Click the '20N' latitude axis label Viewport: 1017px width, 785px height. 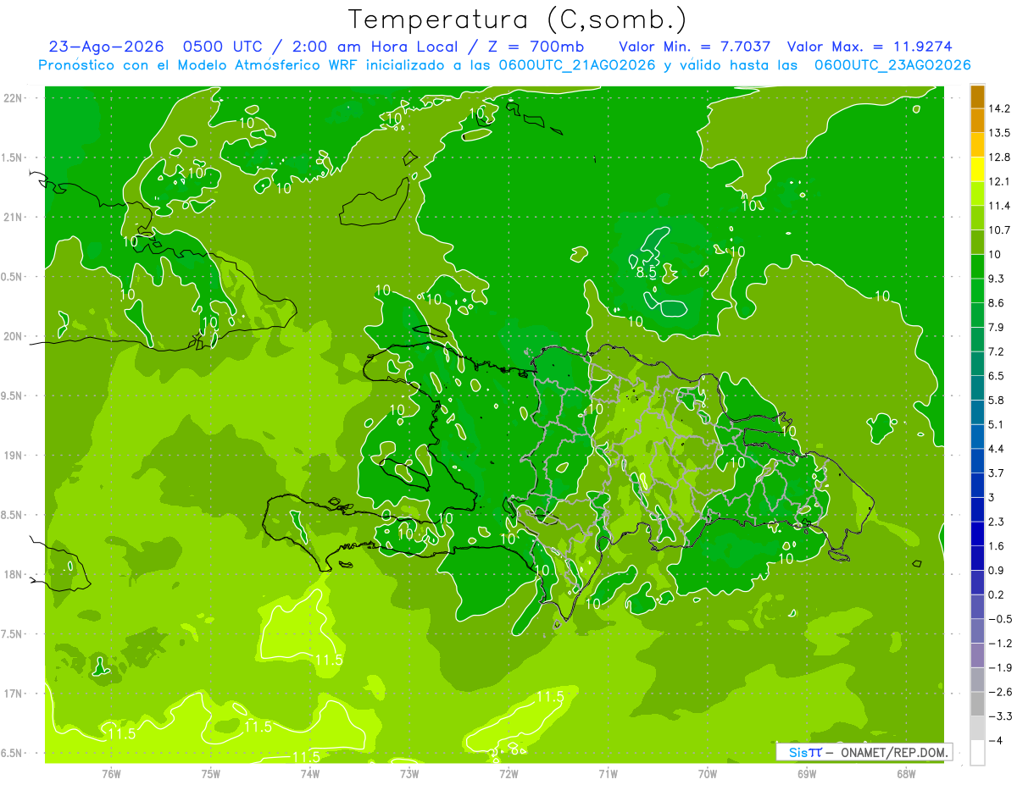tap(14, 336)
